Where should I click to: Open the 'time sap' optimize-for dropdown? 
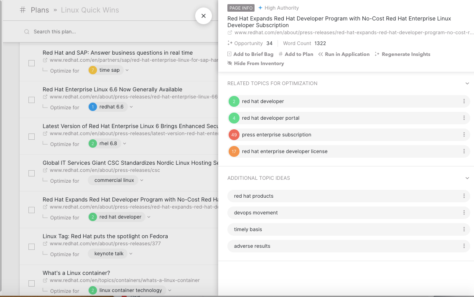click(127, 70)
